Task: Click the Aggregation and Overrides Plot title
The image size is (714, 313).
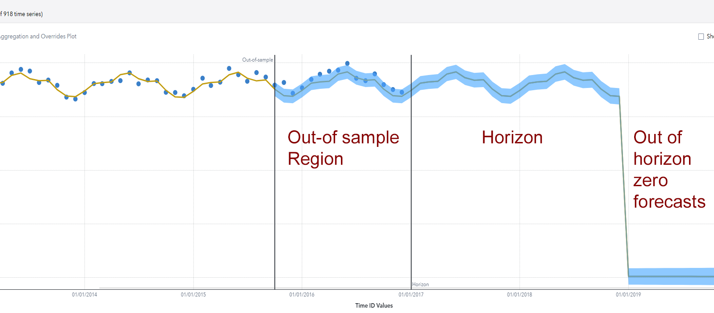Action: point(38,36)
